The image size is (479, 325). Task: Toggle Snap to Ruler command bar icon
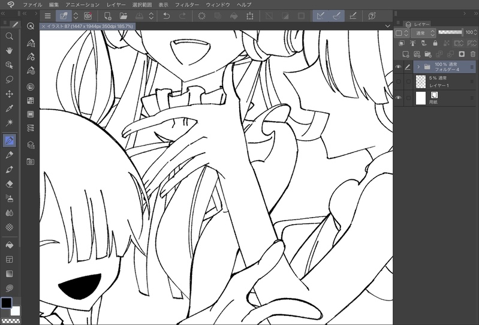coord(321,16)
